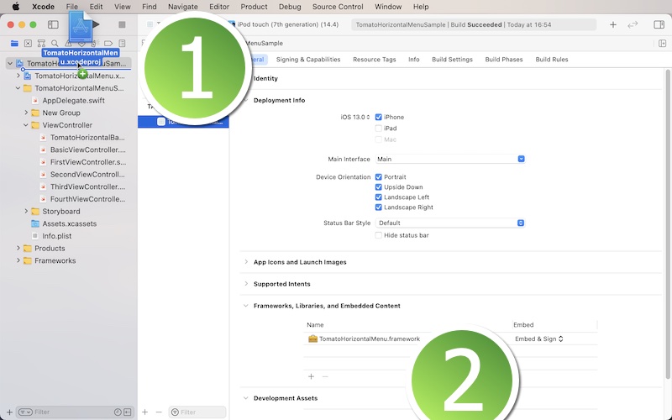
Task: Toggle the navigator sidebar button
Action: click(53, 25)
